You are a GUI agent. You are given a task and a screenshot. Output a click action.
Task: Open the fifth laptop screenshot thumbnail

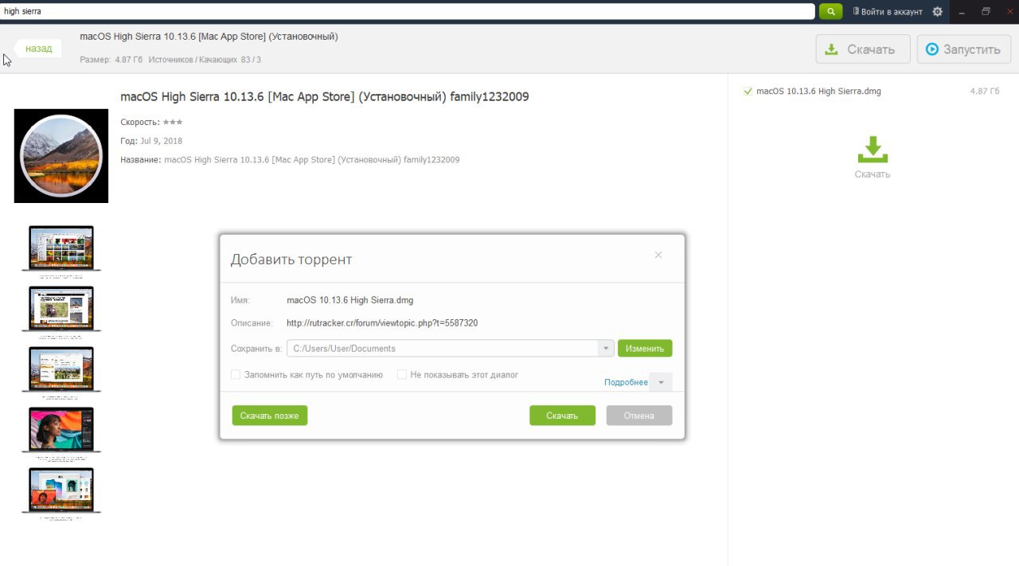click(x=61, y=490)
